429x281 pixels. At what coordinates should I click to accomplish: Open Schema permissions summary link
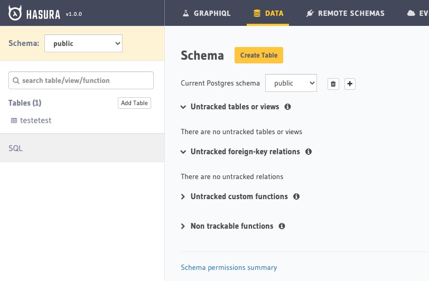(229, 267)
